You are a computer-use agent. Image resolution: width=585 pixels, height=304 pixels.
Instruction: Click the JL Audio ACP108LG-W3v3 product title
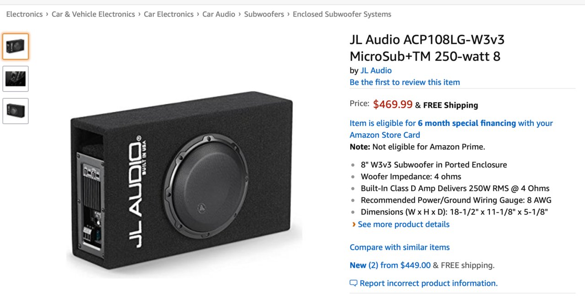427,48
